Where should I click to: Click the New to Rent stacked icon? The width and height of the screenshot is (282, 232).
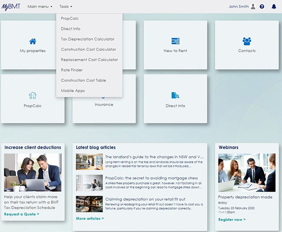[175, 41]
